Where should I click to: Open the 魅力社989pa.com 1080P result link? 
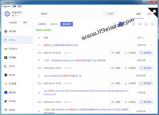tap(86, 111)
